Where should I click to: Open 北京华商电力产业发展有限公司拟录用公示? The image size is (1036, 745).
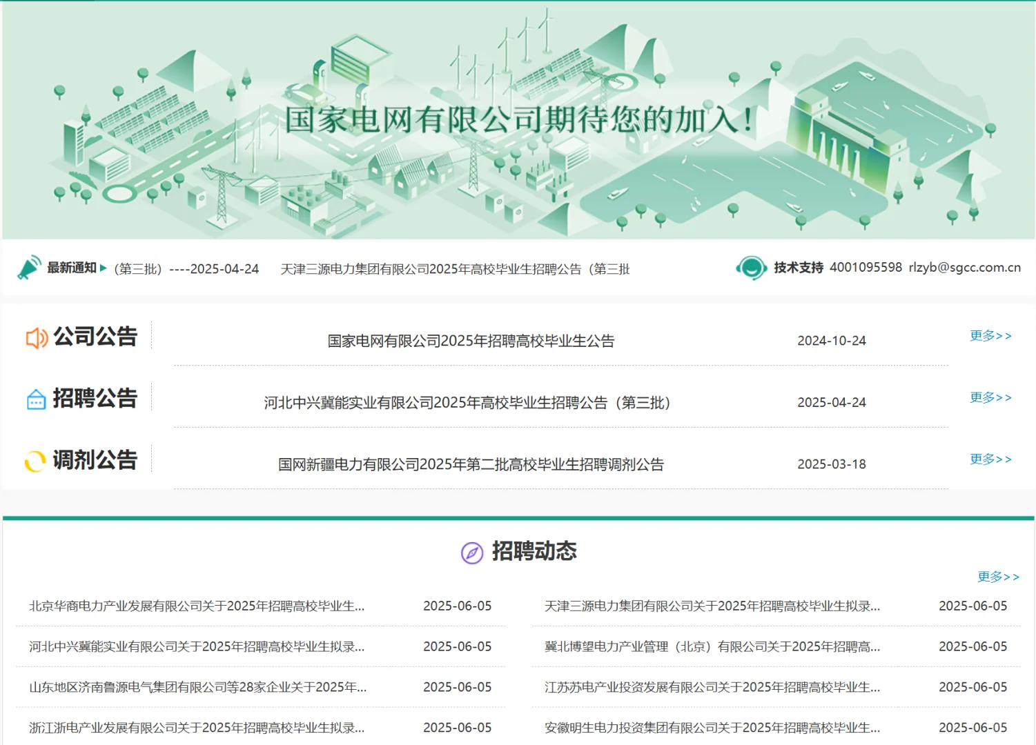(x=195, y=606)
